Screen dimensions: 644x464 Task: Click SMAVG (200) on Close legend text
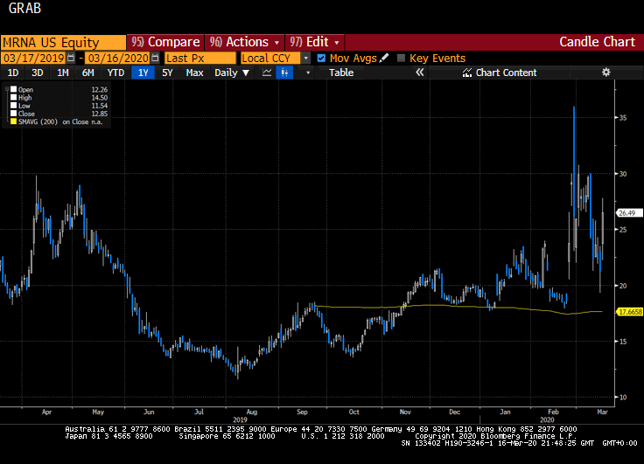(x=60, y=121)
